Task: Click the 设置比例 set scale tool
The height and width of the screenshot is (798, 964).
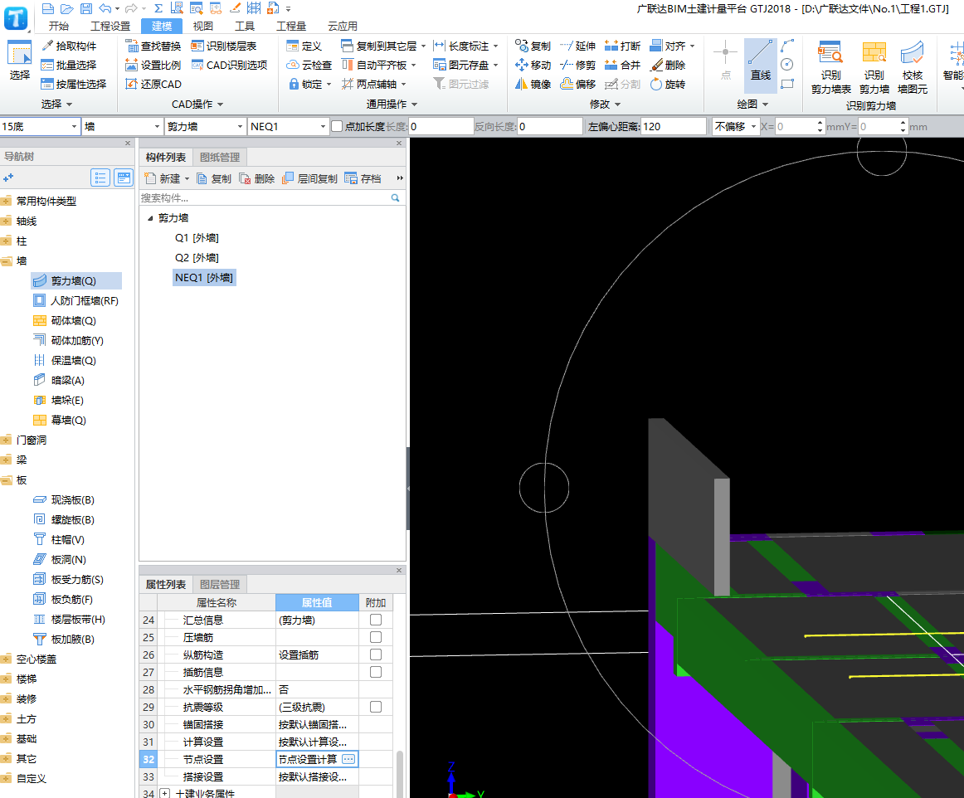Action: point(153,66)
